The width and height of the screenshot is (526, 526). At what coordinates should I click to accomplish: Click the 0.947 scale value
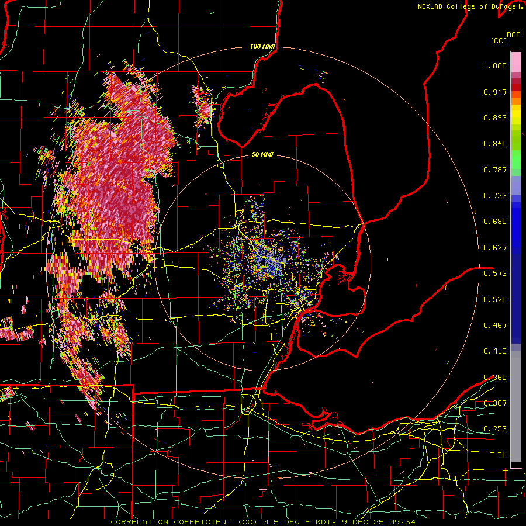495,92
